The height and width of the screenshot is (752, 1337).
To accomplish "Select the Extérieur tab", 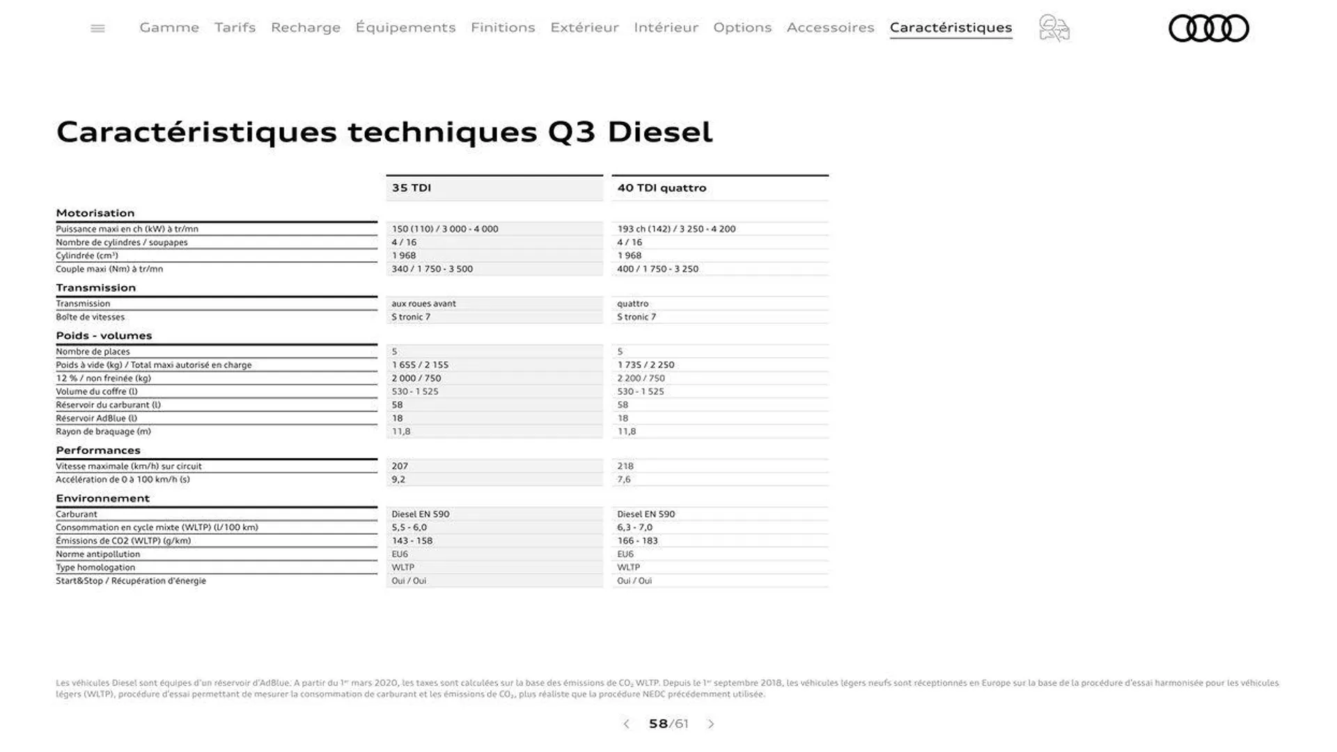I will [x=584, y=27].
